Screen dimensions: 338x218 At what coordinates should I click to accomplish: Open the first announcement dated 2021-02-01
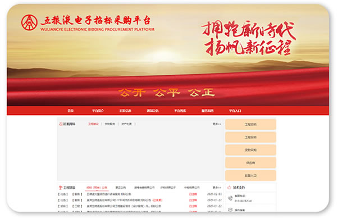pos(109,194)
